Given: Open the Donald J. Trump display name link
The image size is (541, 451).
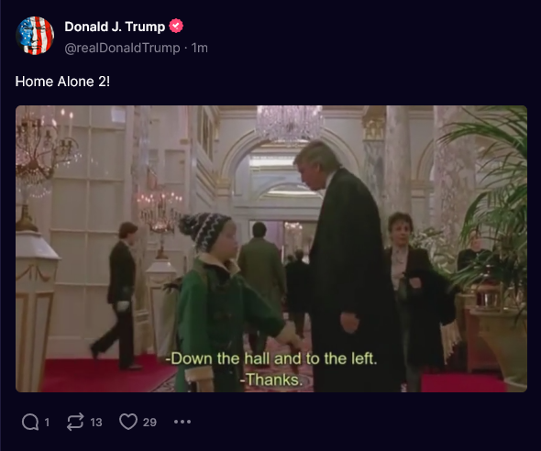Looking at the screenshot, I should 115,27.
